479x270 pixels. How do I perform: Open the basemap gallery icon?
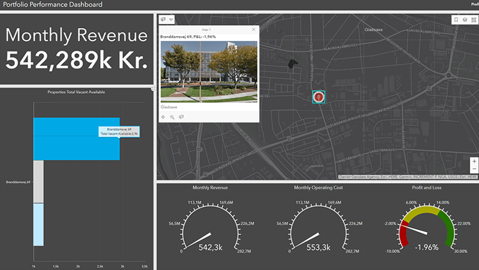[x=473, y=19]
